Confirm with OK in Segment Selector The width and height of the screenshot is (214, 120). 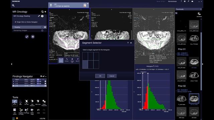pos(100,76)
